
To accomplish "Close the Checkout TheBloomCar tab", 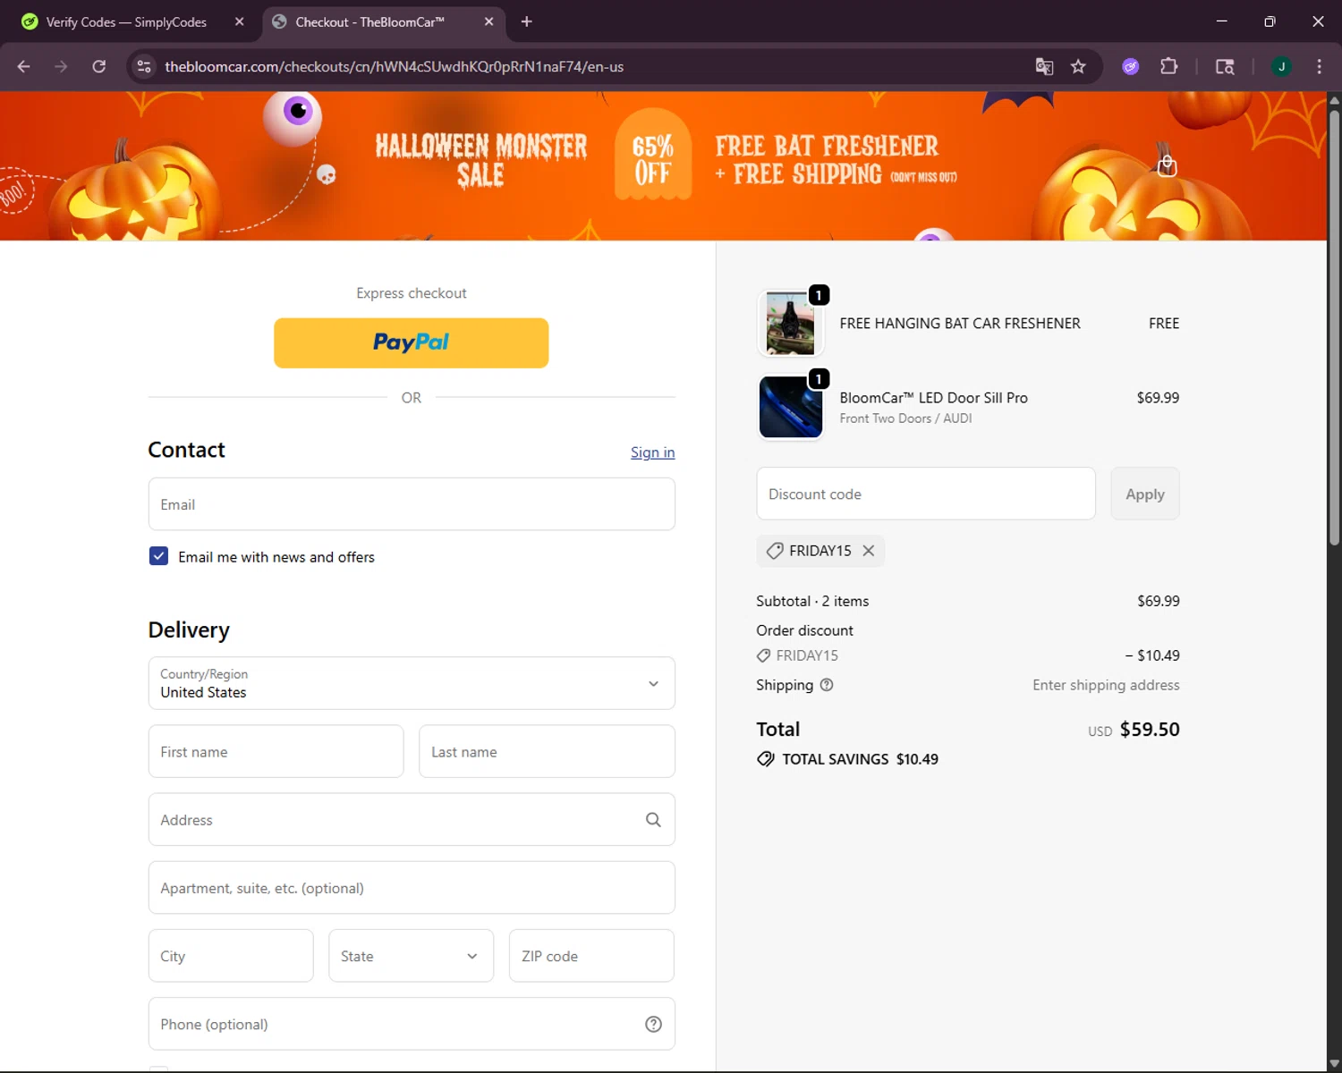I will tap(488, 21).
